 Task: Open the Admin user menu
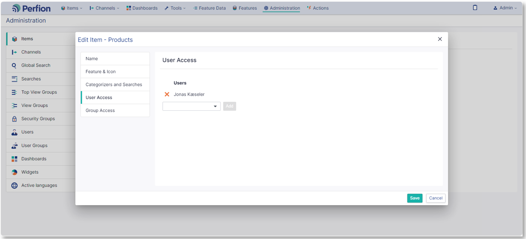[505, 8]
